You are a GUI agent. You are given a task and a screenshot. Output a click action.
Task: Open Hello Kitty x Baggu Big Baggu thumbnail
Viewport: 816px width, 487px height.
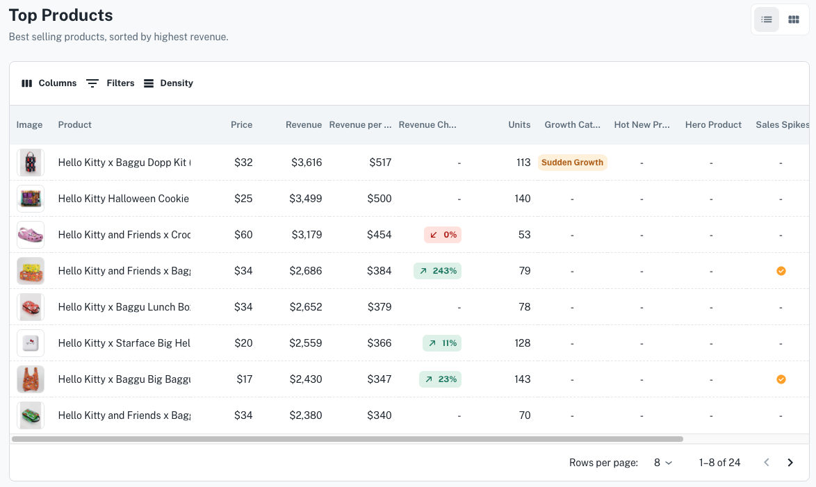coord(30,379)
